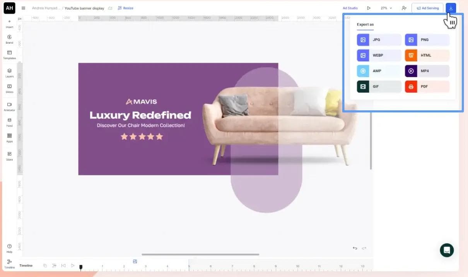Open the Brand panel
The image size is (468, 277).
click(x=9, y=39)
